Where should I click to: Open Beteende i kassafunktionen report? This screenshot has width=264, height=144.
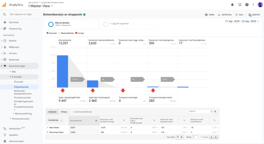23,92
